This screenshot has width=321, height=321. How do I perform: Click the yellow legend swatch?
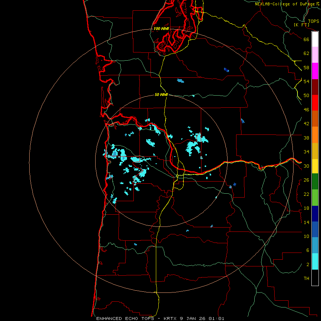315,166
